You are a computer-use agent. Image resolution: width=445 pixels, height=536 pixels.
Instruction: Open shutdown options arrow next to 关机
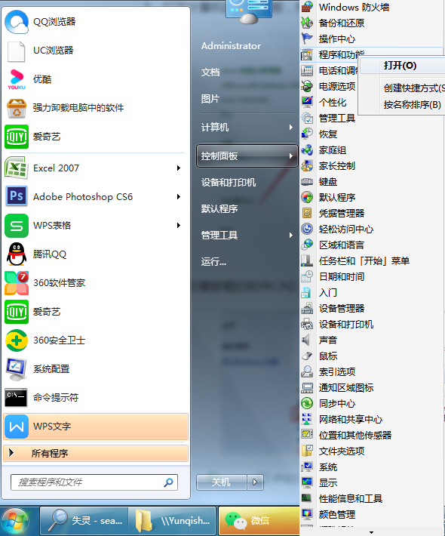pyautogui.click(x=255, y=482)
